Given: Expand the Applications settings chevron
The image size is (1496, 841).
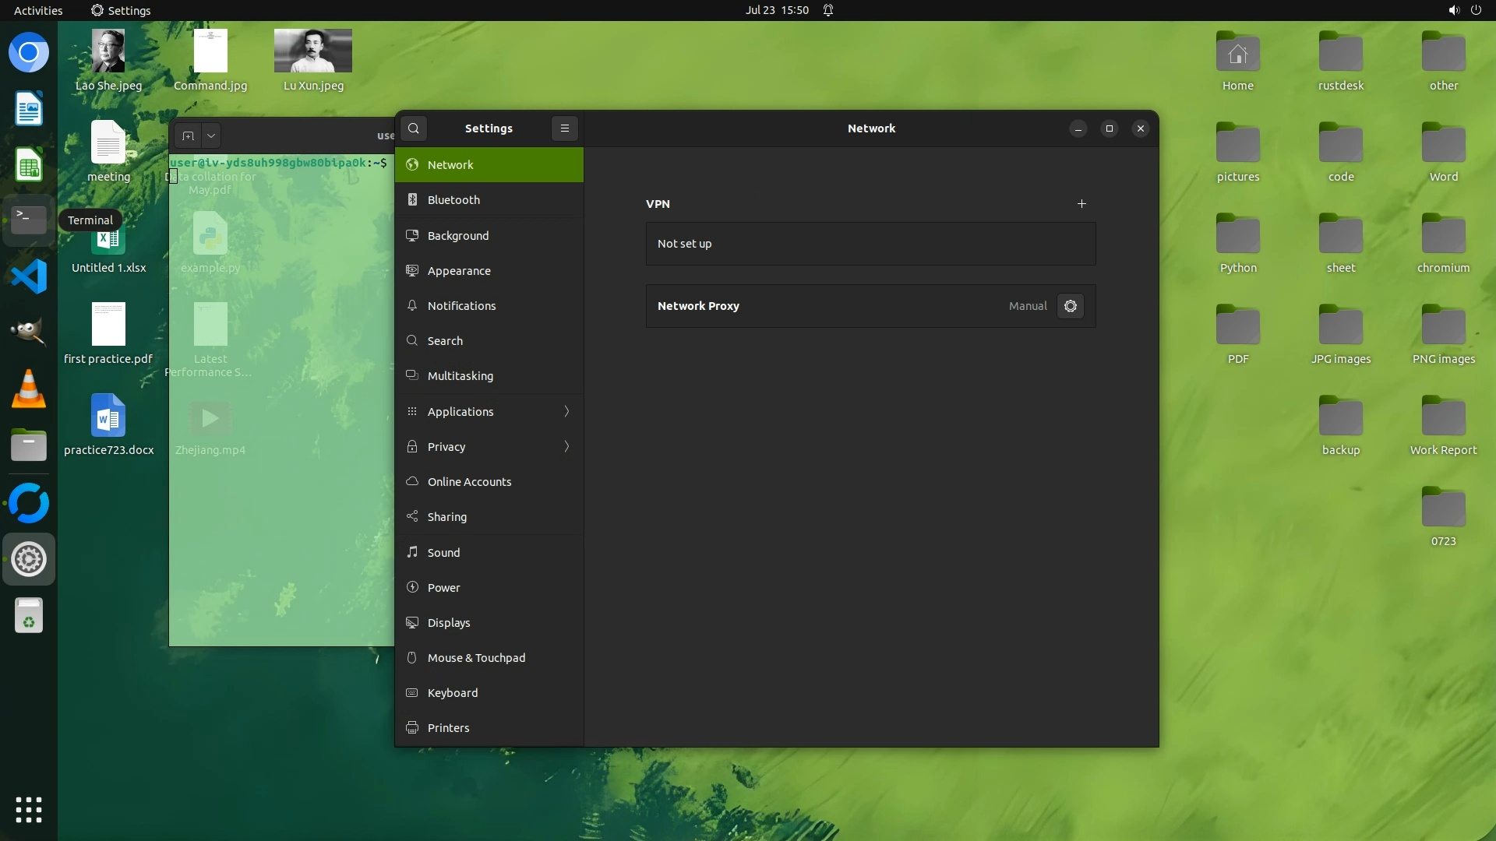Looking at the screenshot, I should pyautogui.click(x=566, y=411).
